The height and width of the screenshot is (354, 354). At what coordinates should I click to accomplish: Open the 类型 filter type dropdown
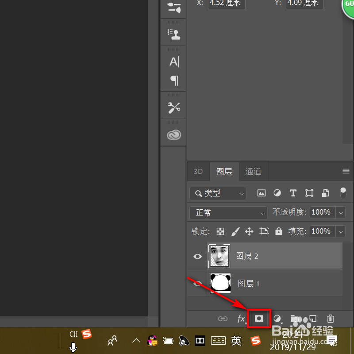218,193
